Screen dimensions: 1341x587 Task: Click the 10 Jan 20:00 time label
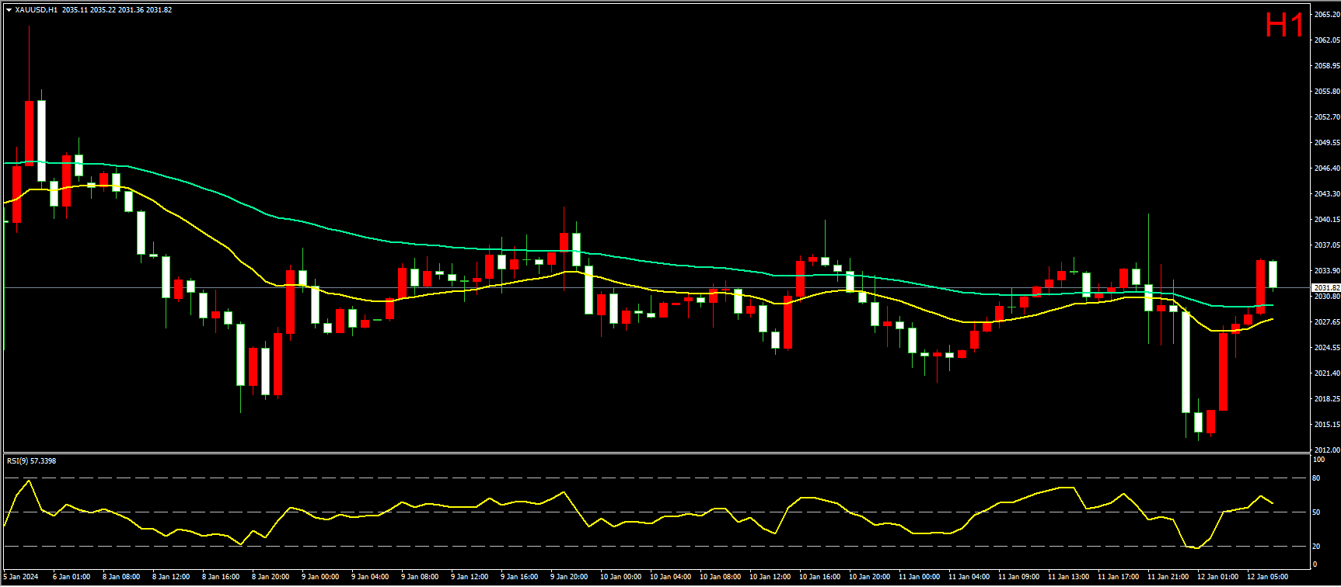tap(869, 577)
